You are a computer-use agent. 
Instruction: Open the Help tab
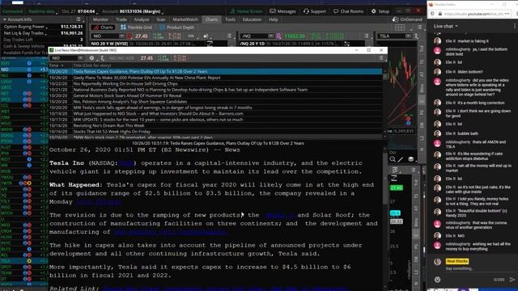[x=274, y=19]
